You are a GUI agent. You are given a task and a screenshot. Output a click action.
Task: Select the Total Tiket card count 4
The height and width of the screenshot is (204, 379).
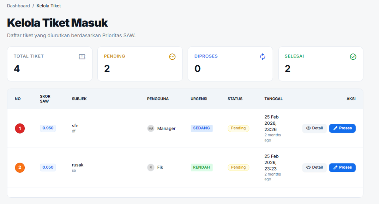click(17, 69)
